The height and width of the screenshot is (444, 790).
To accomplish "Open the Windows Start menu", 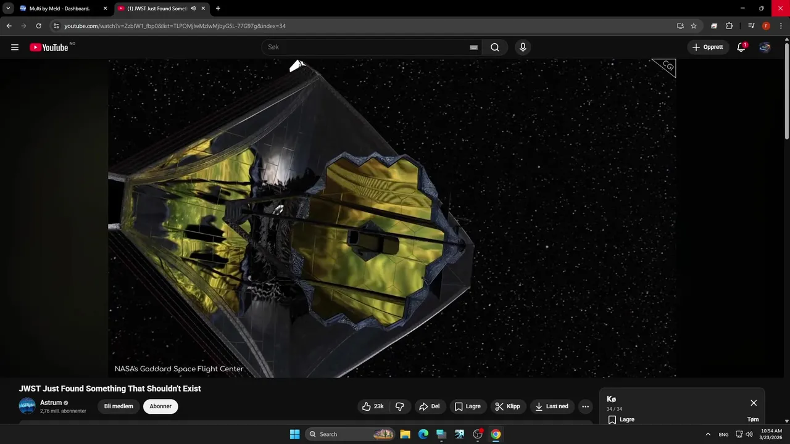I will (x=294, y=434).
